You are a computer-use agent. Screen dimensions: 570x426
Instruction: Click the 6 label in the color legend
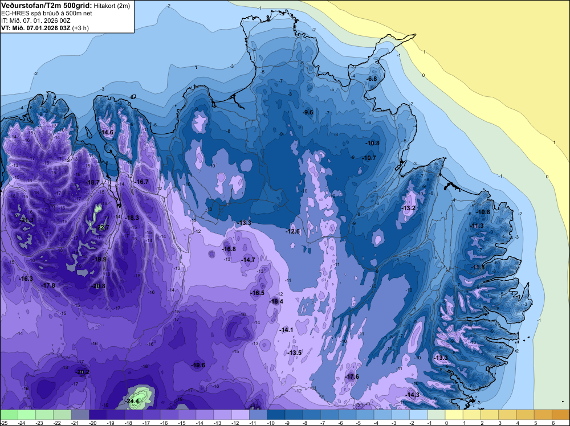click(x=552, y=423)
